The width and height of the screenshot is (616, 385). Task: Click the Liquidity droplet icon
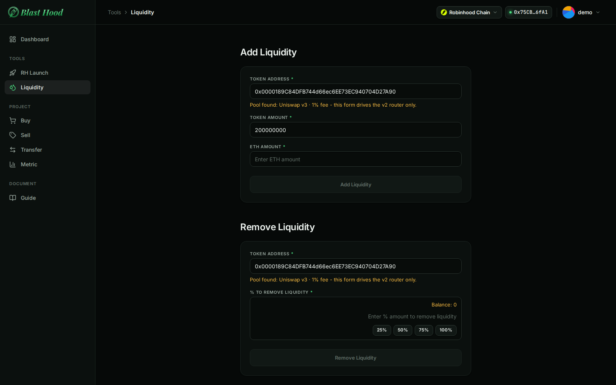[13, 87]
